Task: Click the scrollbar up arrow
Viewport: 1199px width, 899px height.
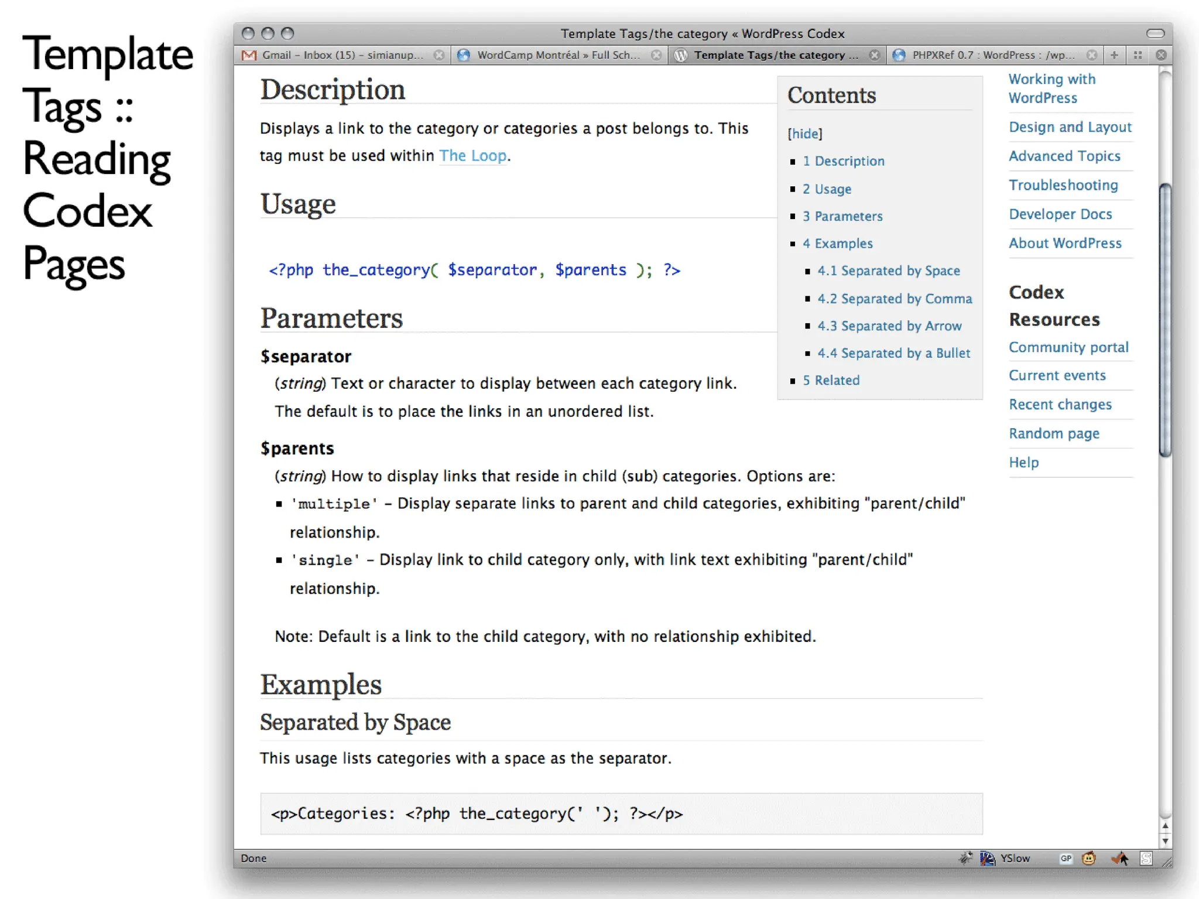Action: (x=1165, y=826)
